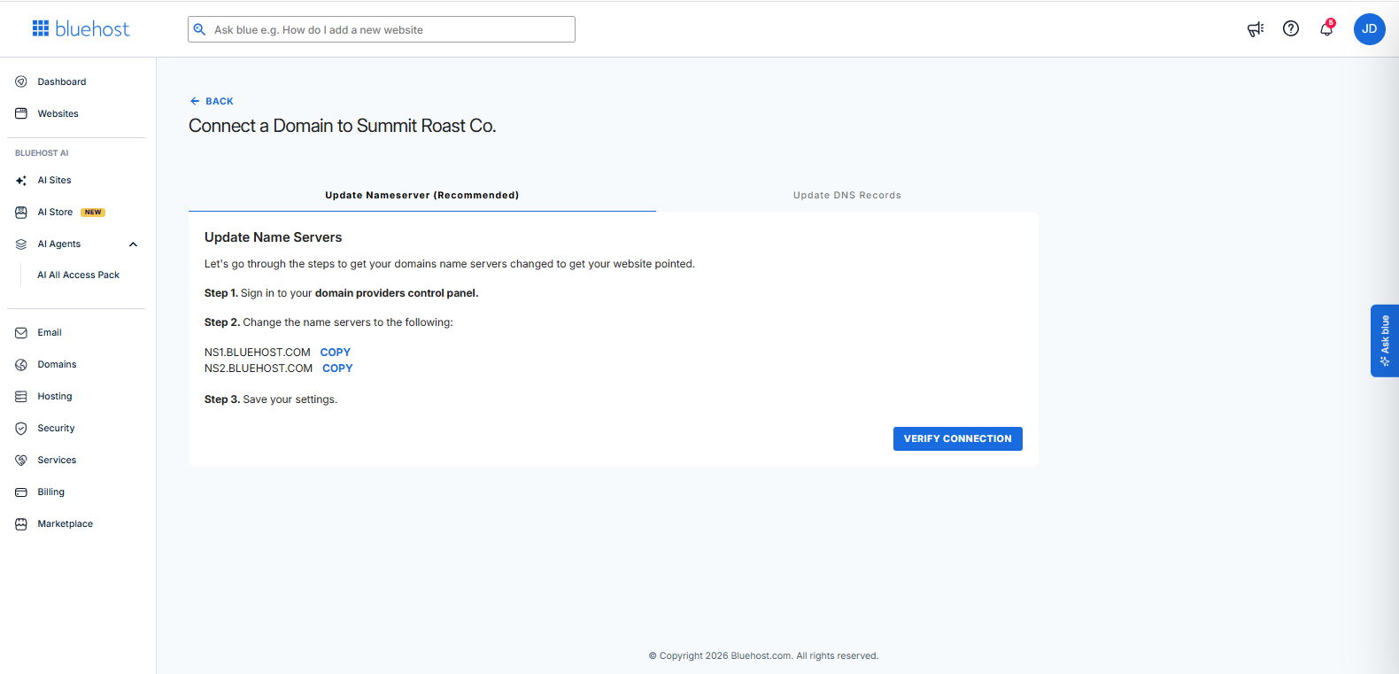Click the Domains globe icon

tap(21, 365)
